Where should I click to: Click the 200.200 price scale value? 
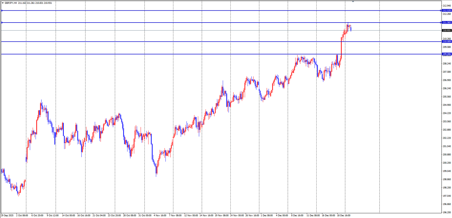pyautogui.click(x=447, y=163)
